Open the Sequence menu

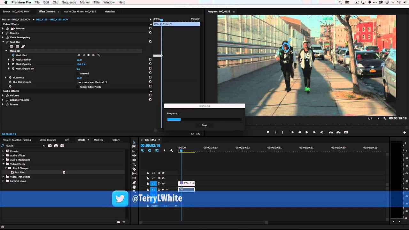click(69, 2)
